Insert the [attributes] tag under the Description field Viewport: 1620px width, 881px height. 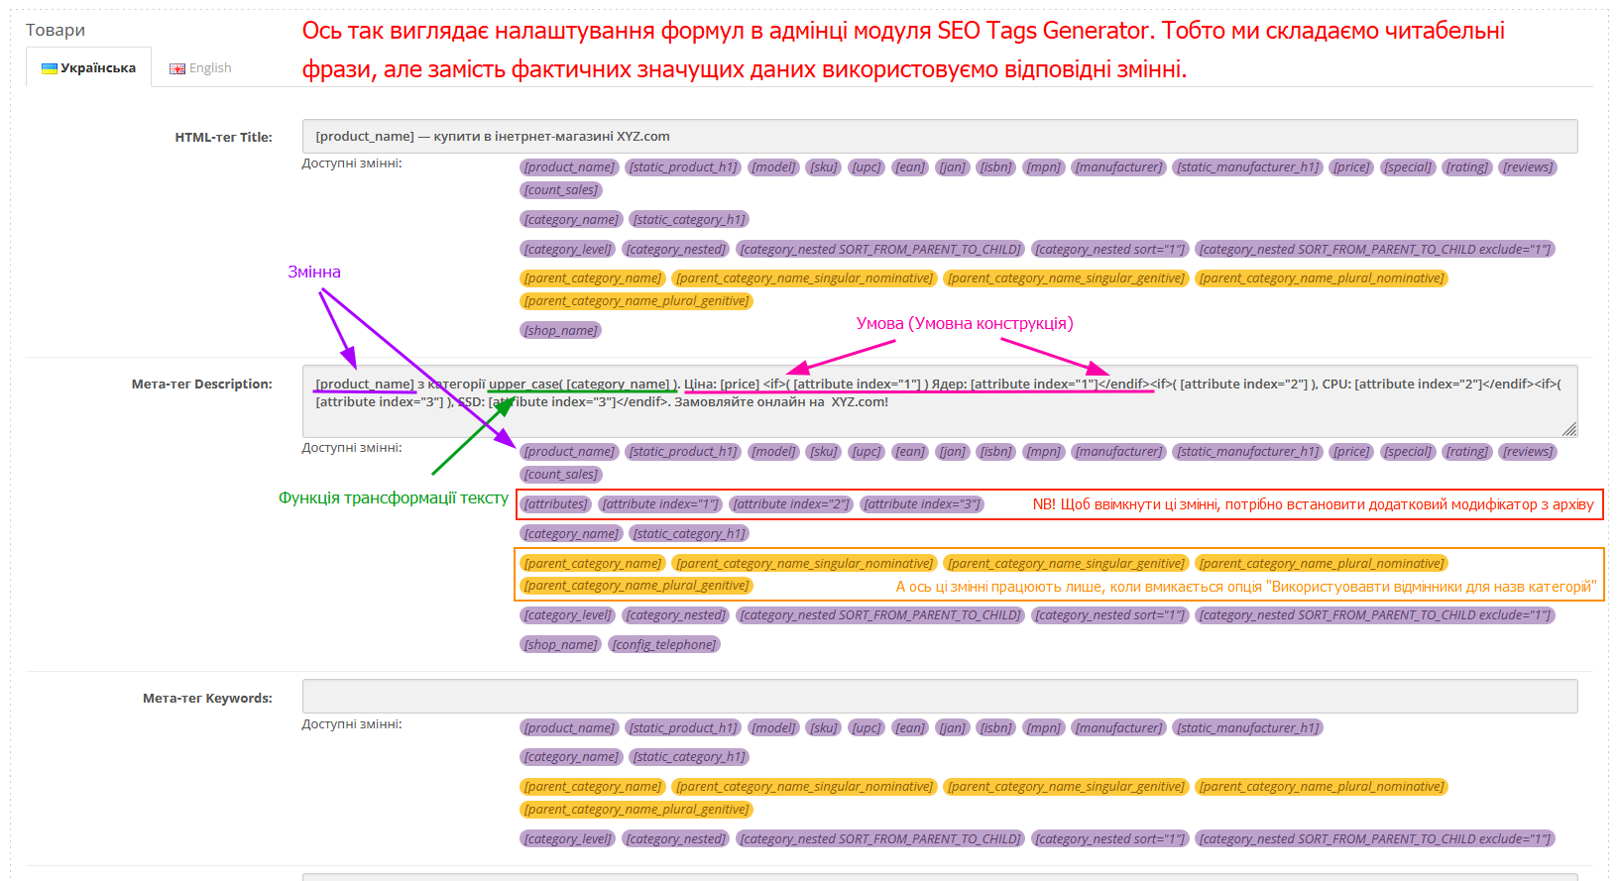tap(556, 504)
